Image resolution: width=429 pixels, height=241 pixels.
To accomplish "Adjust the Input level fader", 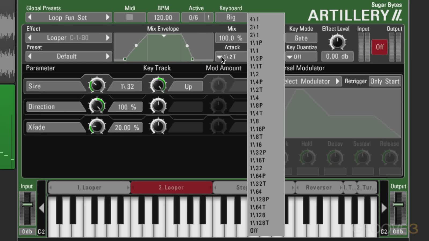I will (27, 205).
